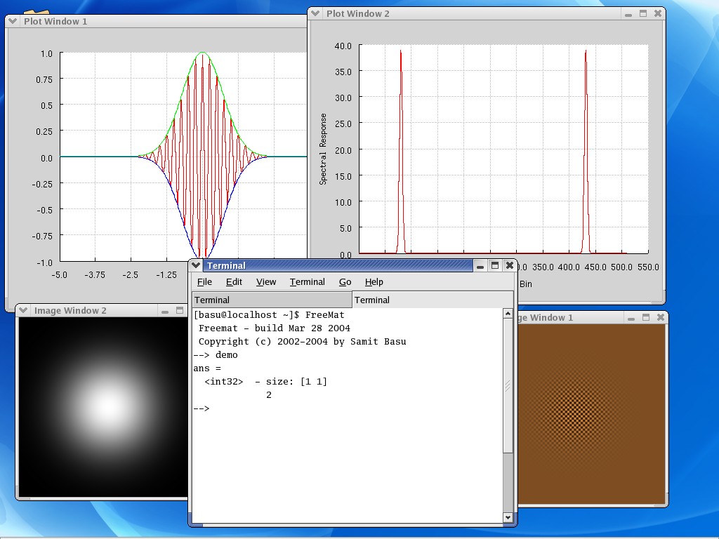The width and height of the screenshot is (719, 539).
Task: Click the 'Bin' axis label in Plot Window 2
Action: coord(526,284)
